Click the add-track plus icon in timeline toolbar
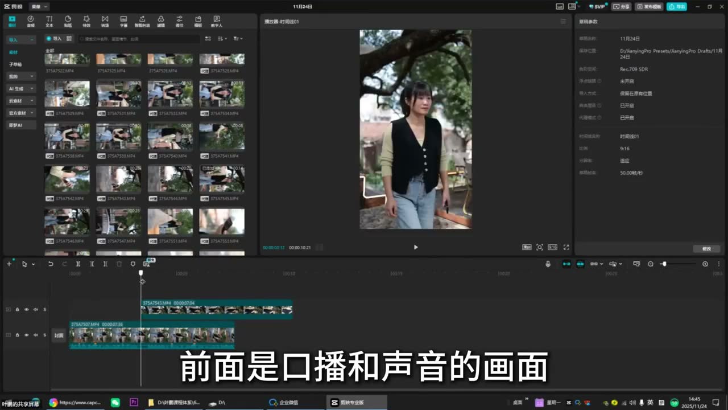Viewport: 728px width, 410px height. point(9,264)
